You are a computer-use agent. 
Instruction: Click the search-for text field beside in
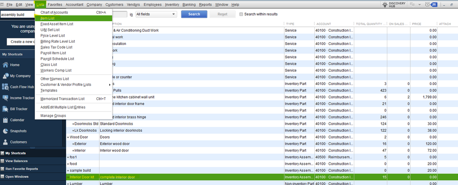pos(120,14)
